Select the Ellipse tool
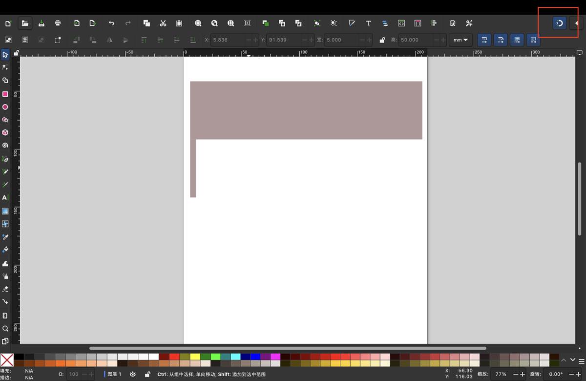Viewport: 586px width, 381px height. click(x=5, y=107)
